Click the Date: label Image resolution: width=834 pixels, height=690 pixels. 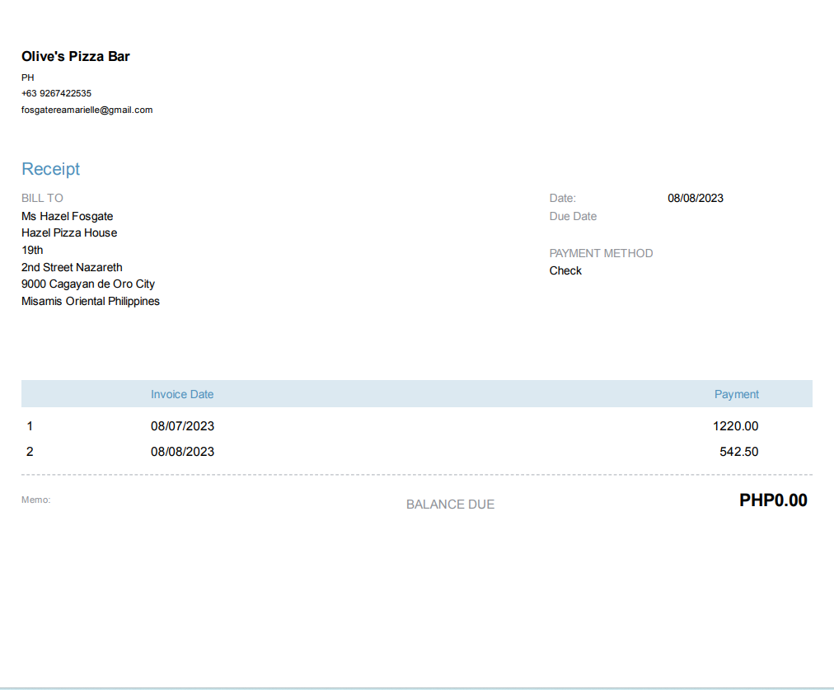tap(563, 198)
